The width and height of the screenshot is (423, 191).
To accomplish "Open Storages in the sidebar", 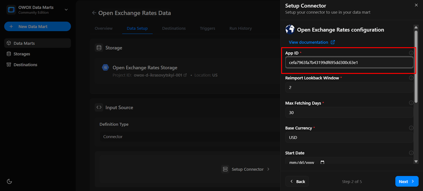I will point(37,54).
